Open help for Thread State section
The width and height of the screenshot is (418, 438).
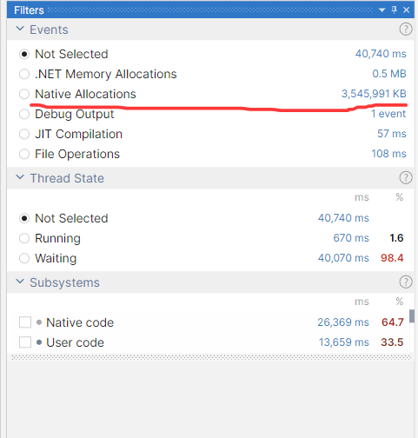click(406, 177)
